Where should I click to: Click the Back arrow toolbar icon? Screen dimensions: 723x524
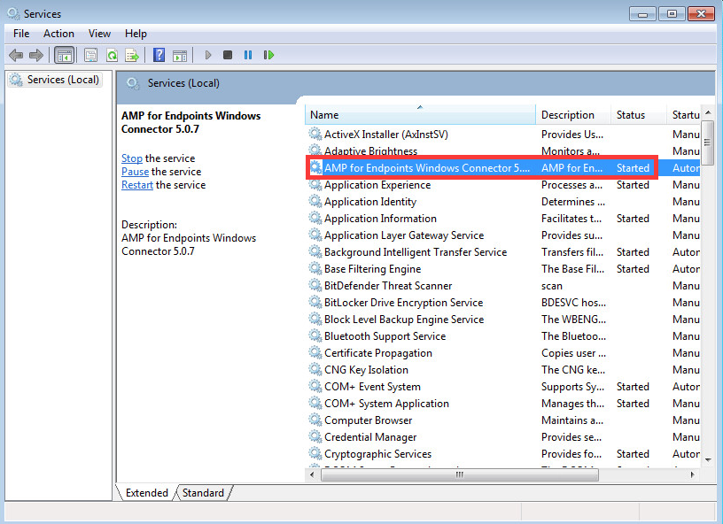coord(16,55)
